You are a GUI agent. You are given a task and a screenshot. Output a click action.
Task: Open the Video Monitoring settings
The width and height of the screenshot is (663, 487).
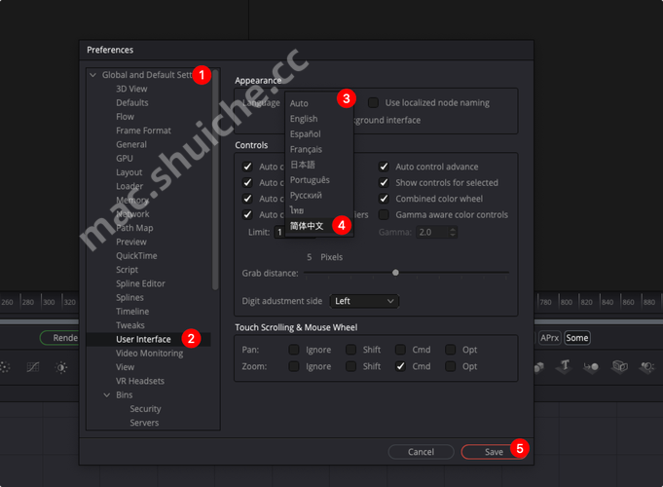pyautogui.click(x=149, y=354)
